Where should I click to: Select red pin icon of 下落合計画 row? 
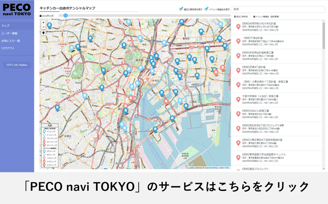[x=238, y=41]
